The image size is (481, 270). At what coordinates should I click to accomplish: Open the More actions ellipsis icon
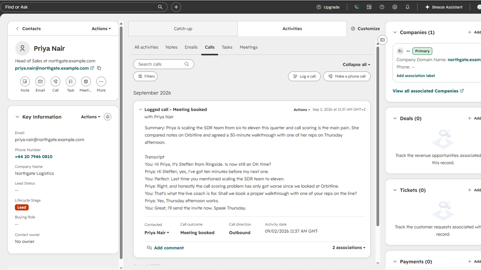point(101,81)
